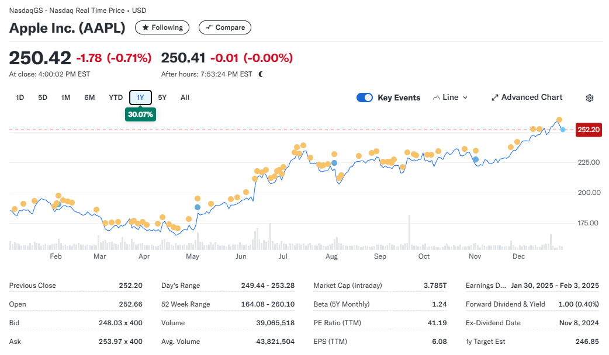Image resolution: width=609 pixels, height=355 pixels.
Task: Click the 175.00 y-axis label
Action: [x=589, y=223]
